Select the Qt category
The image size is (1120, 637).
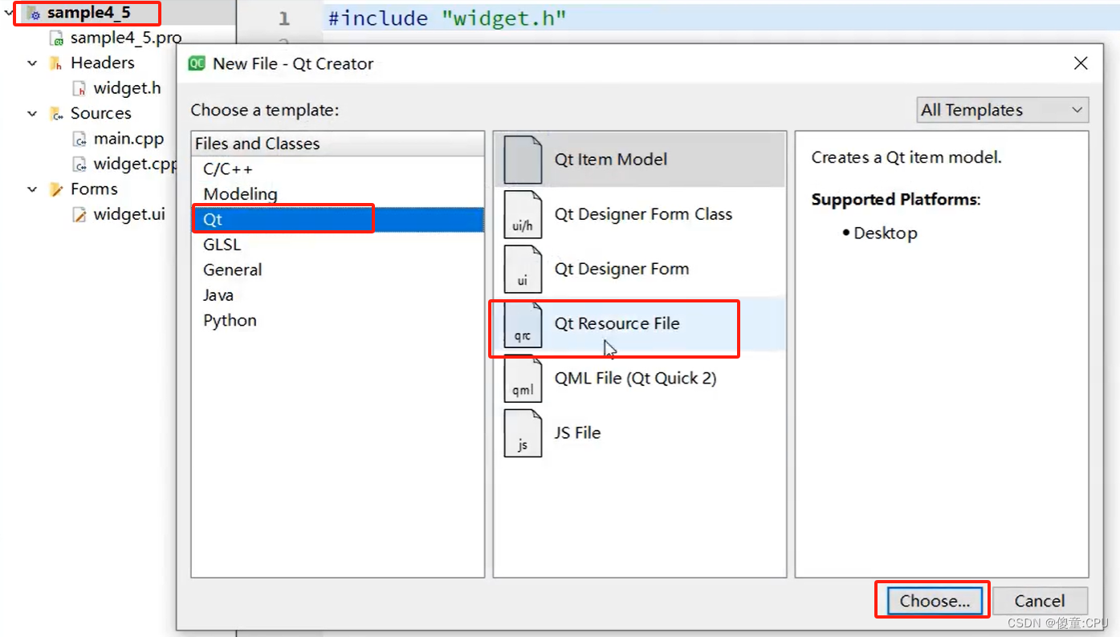[337, 219]
